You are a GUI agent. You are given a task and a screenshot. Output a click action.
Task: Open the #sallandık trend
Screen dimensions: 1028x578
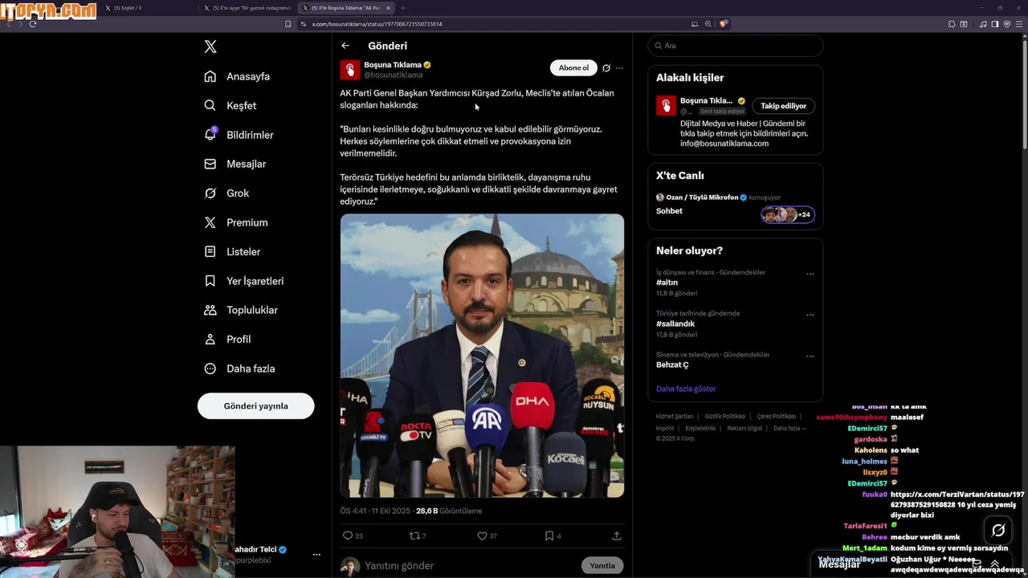(x=675, y=324)
